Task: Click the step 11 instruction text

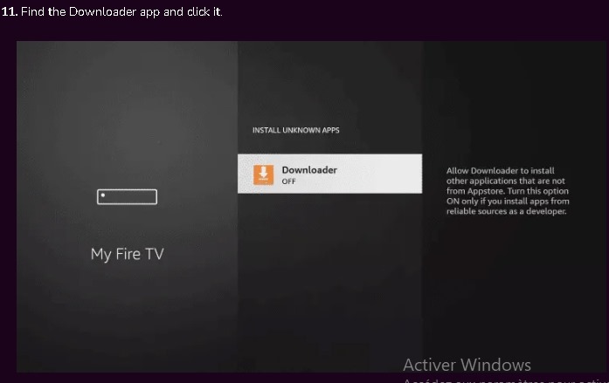Action: [x=121, y=11]
